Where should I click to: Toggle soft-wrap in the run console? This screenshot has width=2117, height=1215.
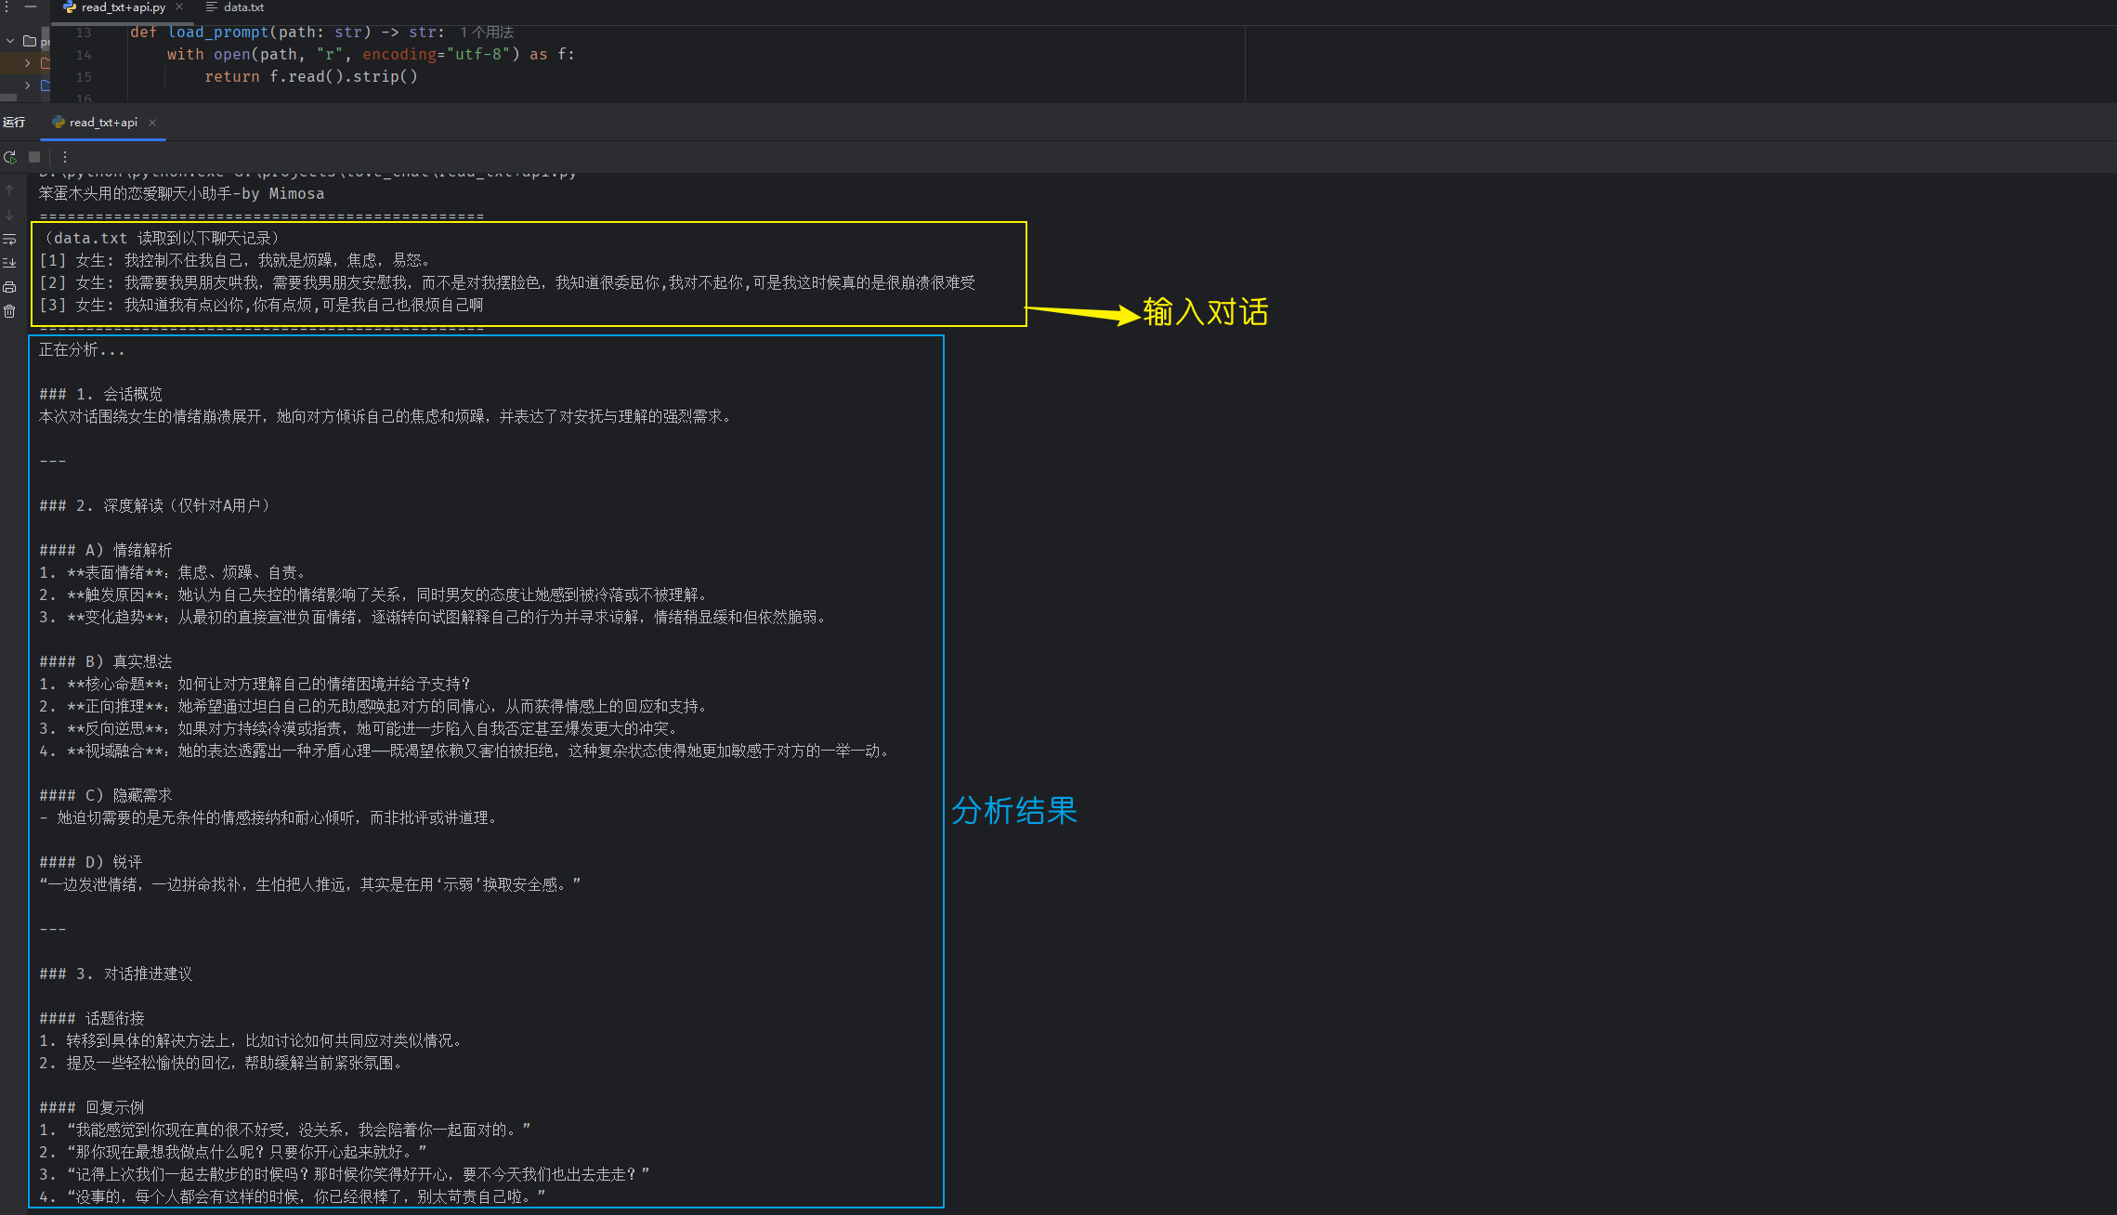tap(10, 239)
